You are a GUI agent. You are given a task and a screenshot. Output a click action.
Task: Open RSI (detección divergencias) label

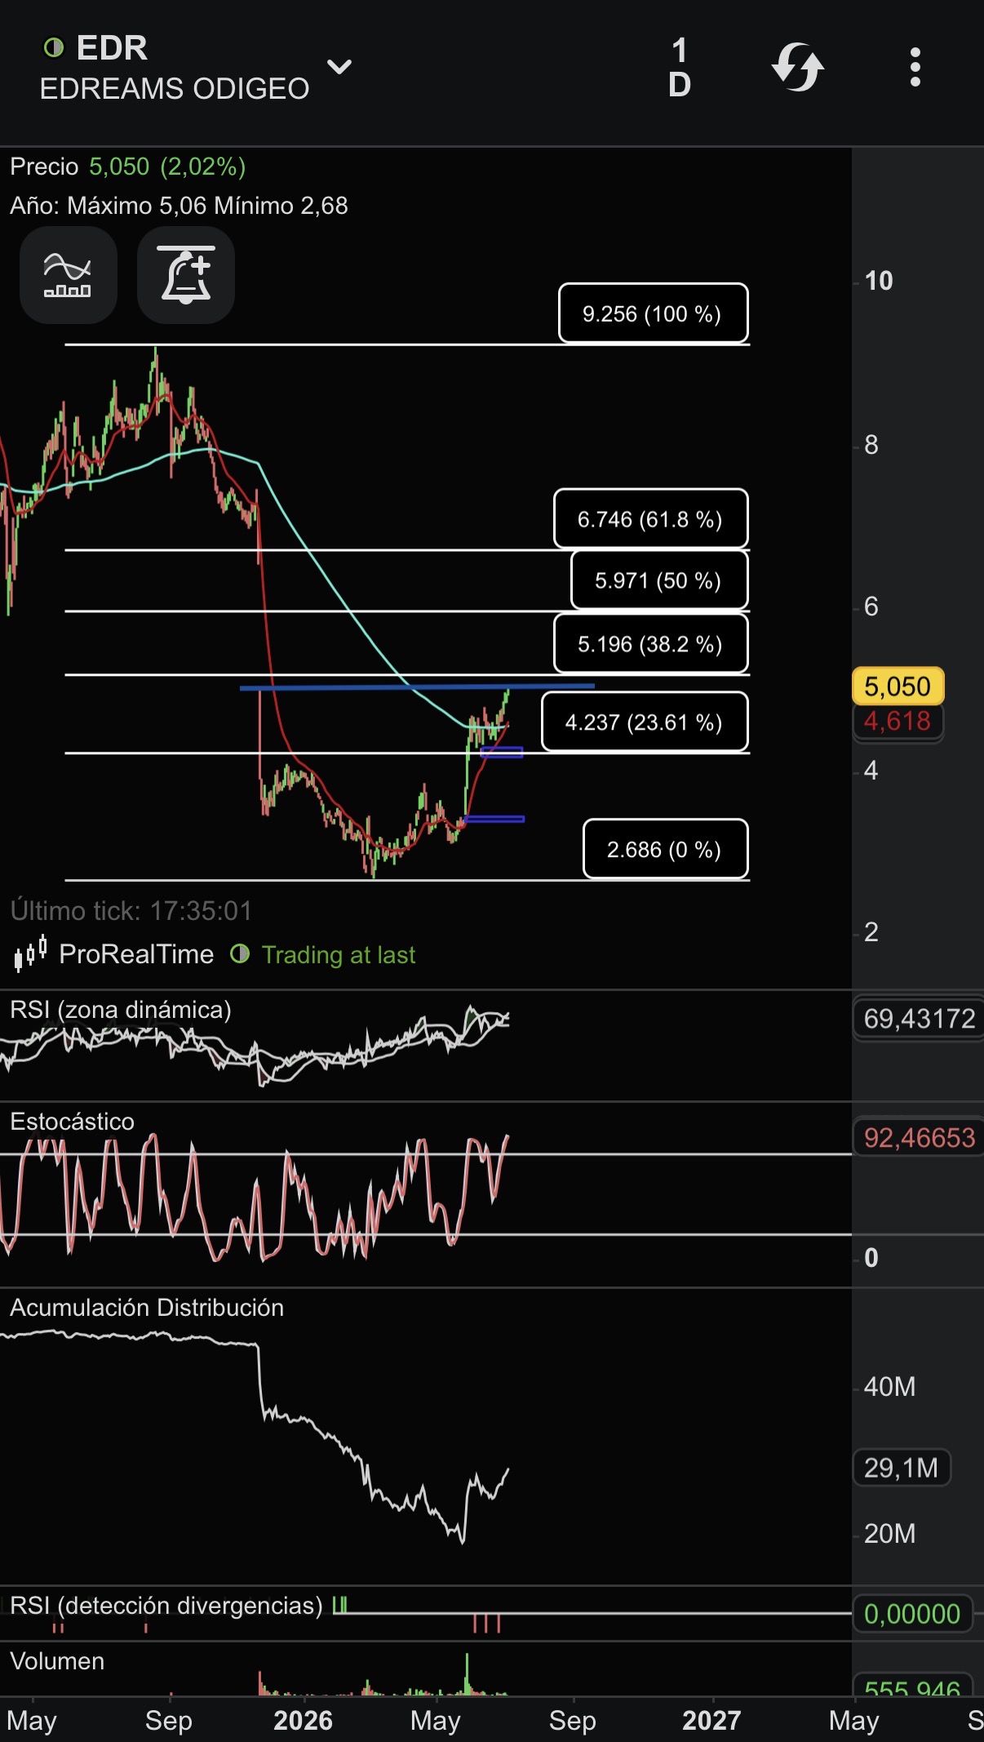pyautogui.click(x=166, y=1606)
